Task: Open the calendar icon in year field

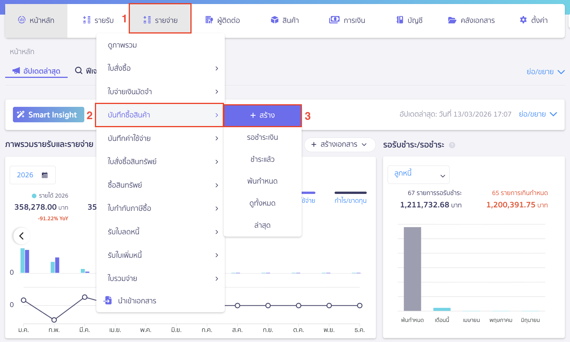Action: 45,175
